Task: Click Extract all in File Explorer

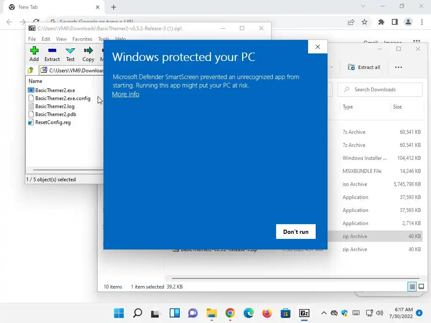Action: (x=364, y=67)
